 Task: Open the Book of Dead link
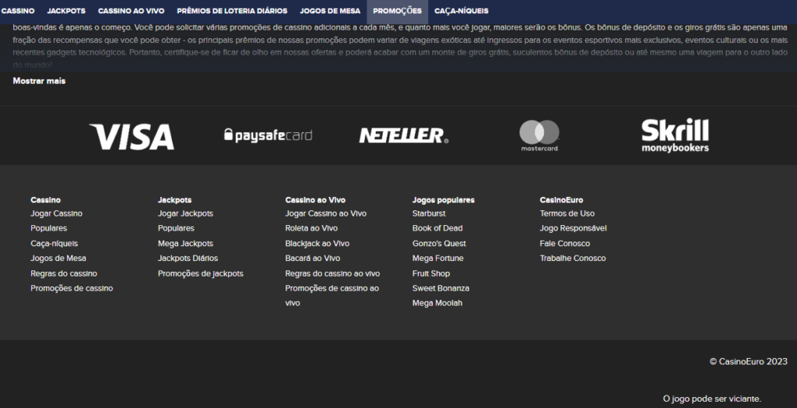[437, 228]
